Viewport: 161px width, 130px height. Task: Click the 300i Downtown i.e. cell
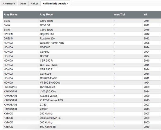(x=76, y=118)
